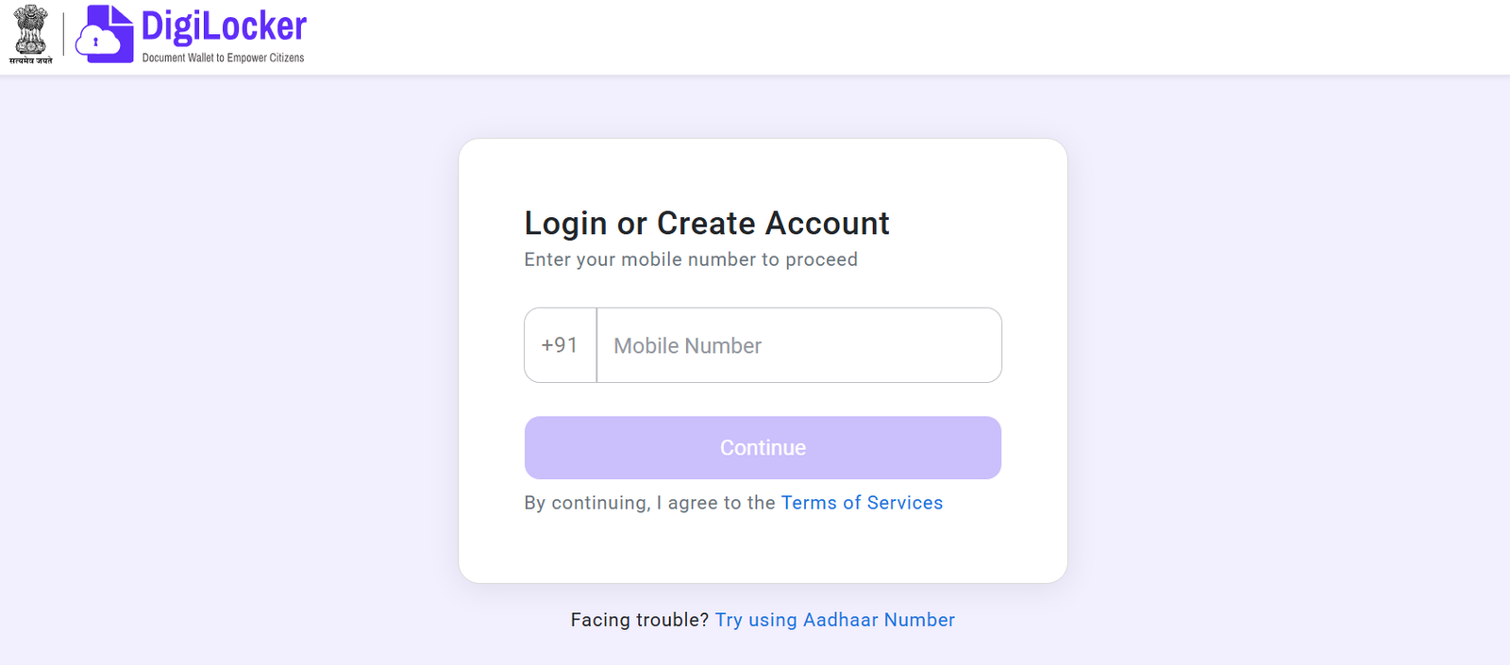Viewport: 1510px width, 665px height.
Task: Click the Enter your mobile number to proceed subtitle
Action: tap(690, 259)
